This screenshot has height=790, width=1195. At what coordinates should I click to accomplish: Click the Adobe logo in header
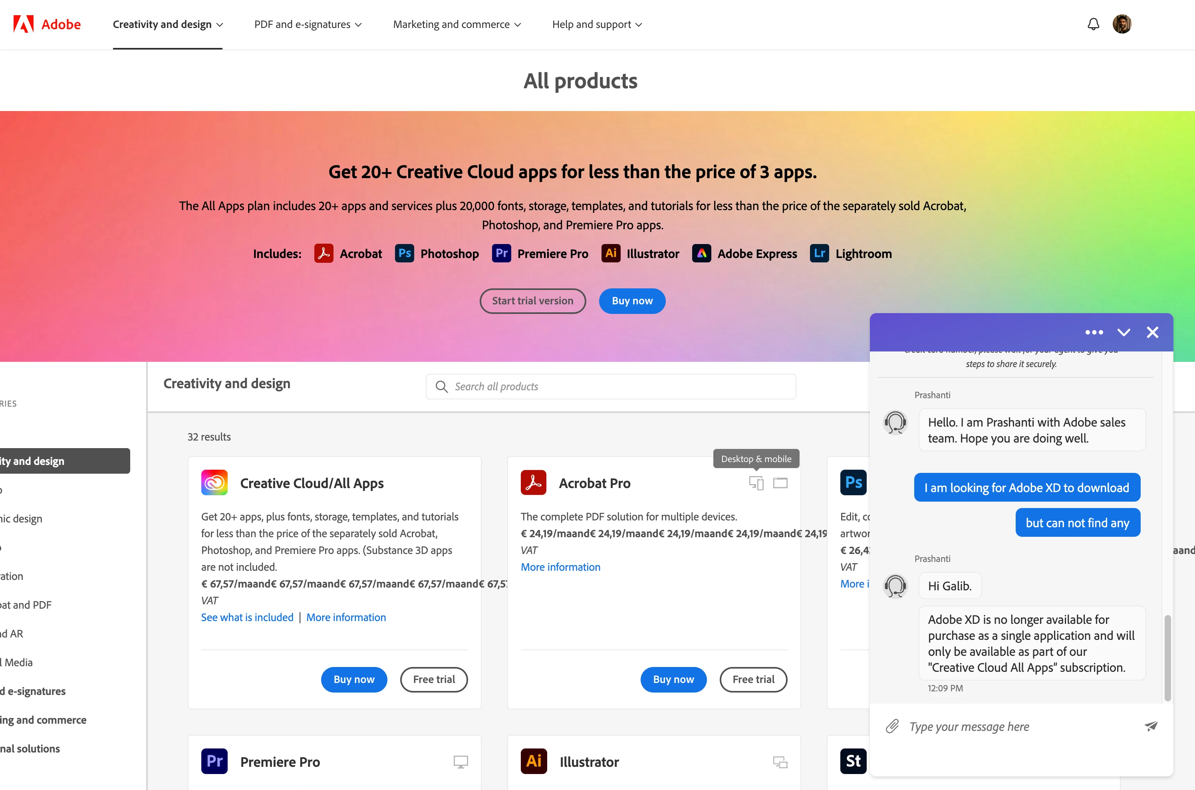coord(47,24)
